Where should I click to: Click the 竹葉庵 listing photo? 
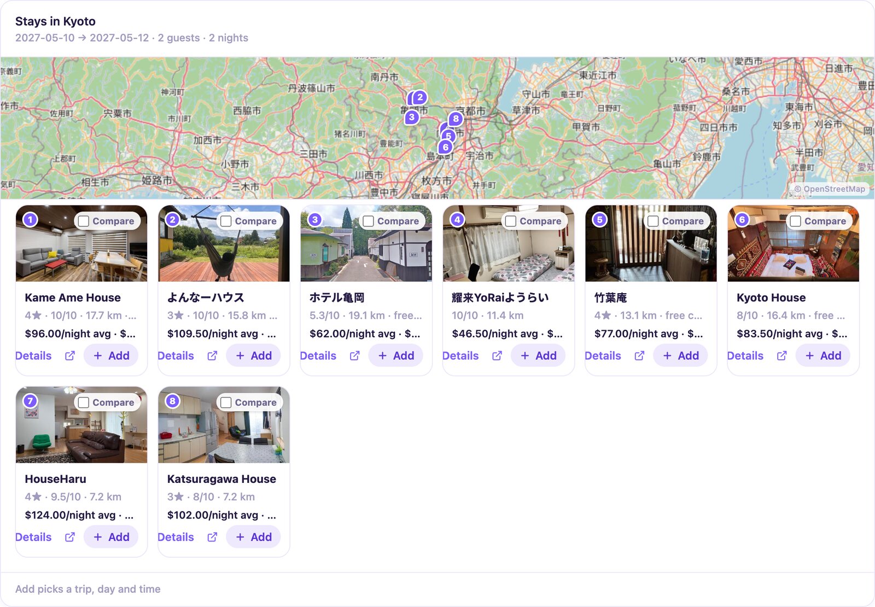pos(651,243)
